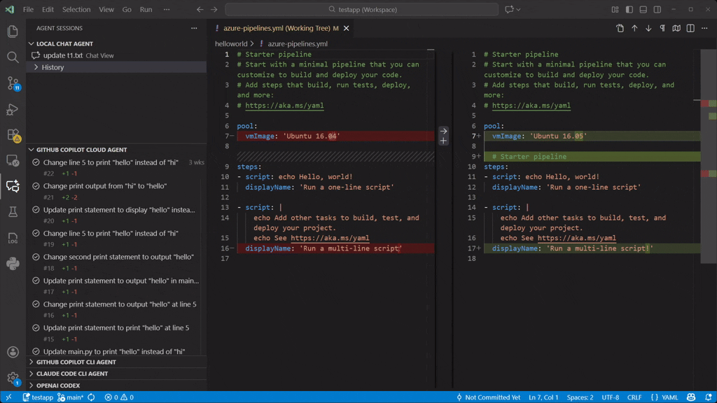This screenshot has height=403, width=717.
Task: Open session #18 Change second print statement
Action: [x=117, y=262]
